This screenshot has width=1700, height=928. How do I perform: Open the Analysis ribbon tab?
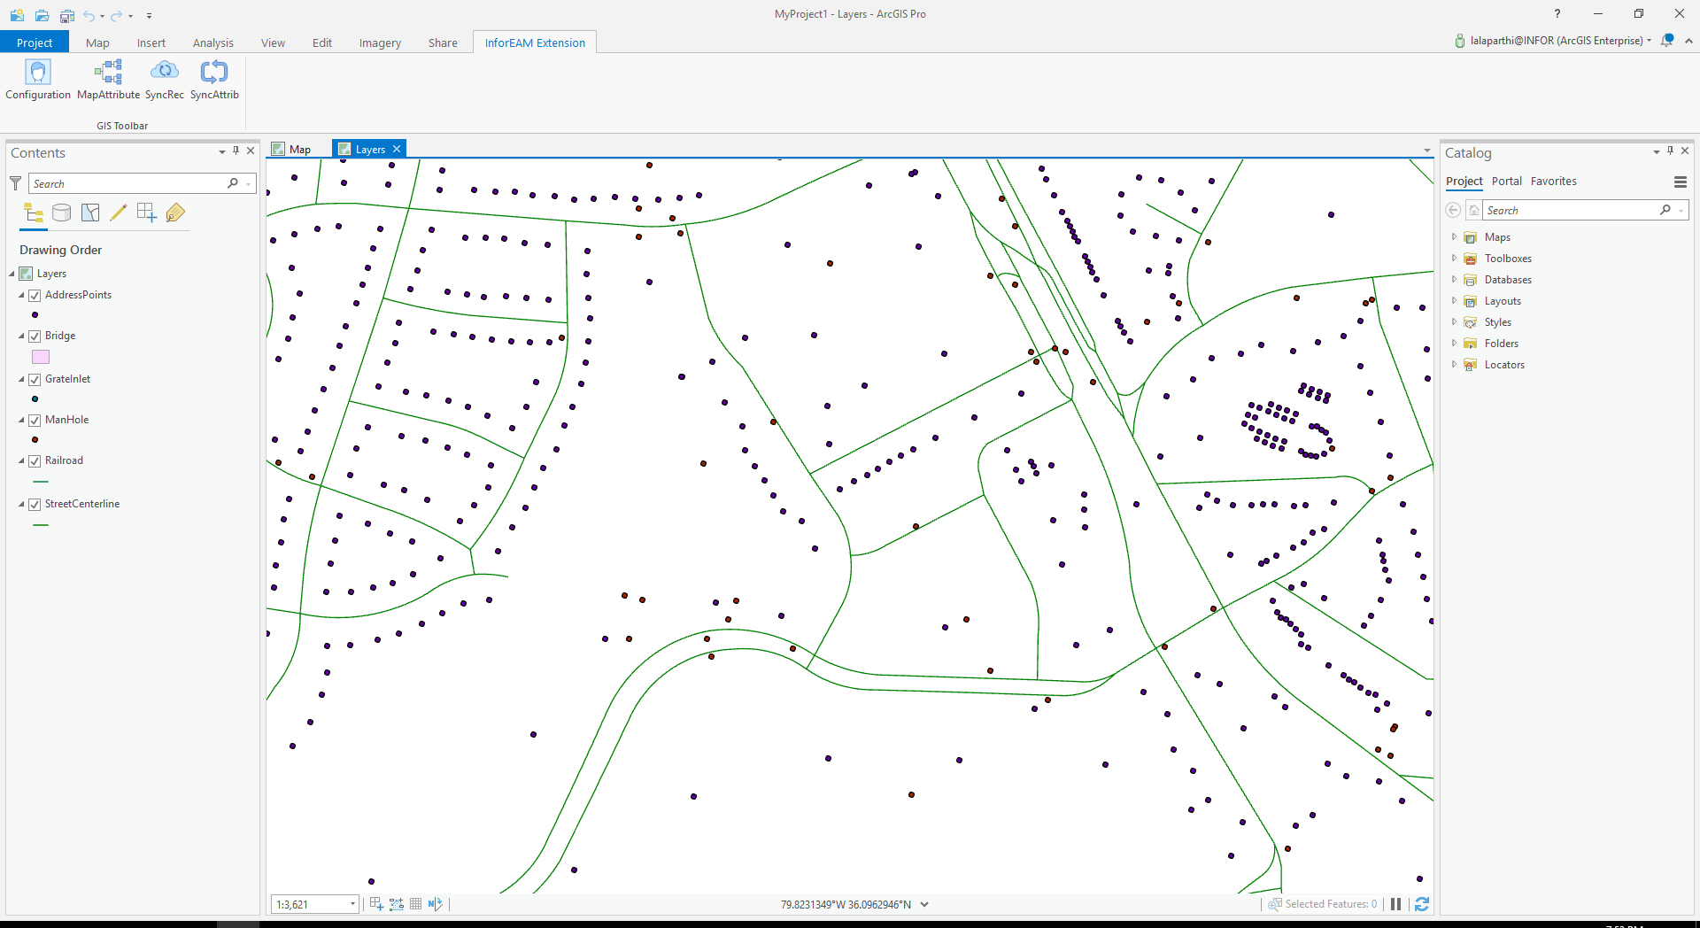tap(212, 43)
